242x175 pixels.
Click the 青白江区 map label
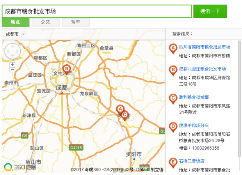[x=86, y=46]
